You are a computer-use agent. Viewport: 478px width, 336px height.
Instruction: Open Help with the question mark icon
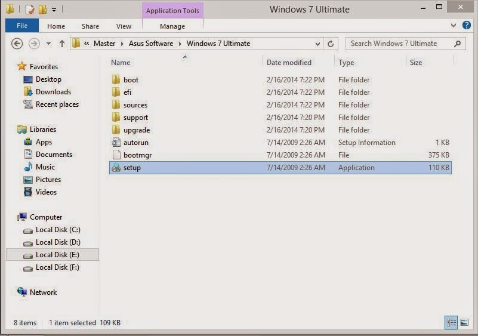point(467,25)
